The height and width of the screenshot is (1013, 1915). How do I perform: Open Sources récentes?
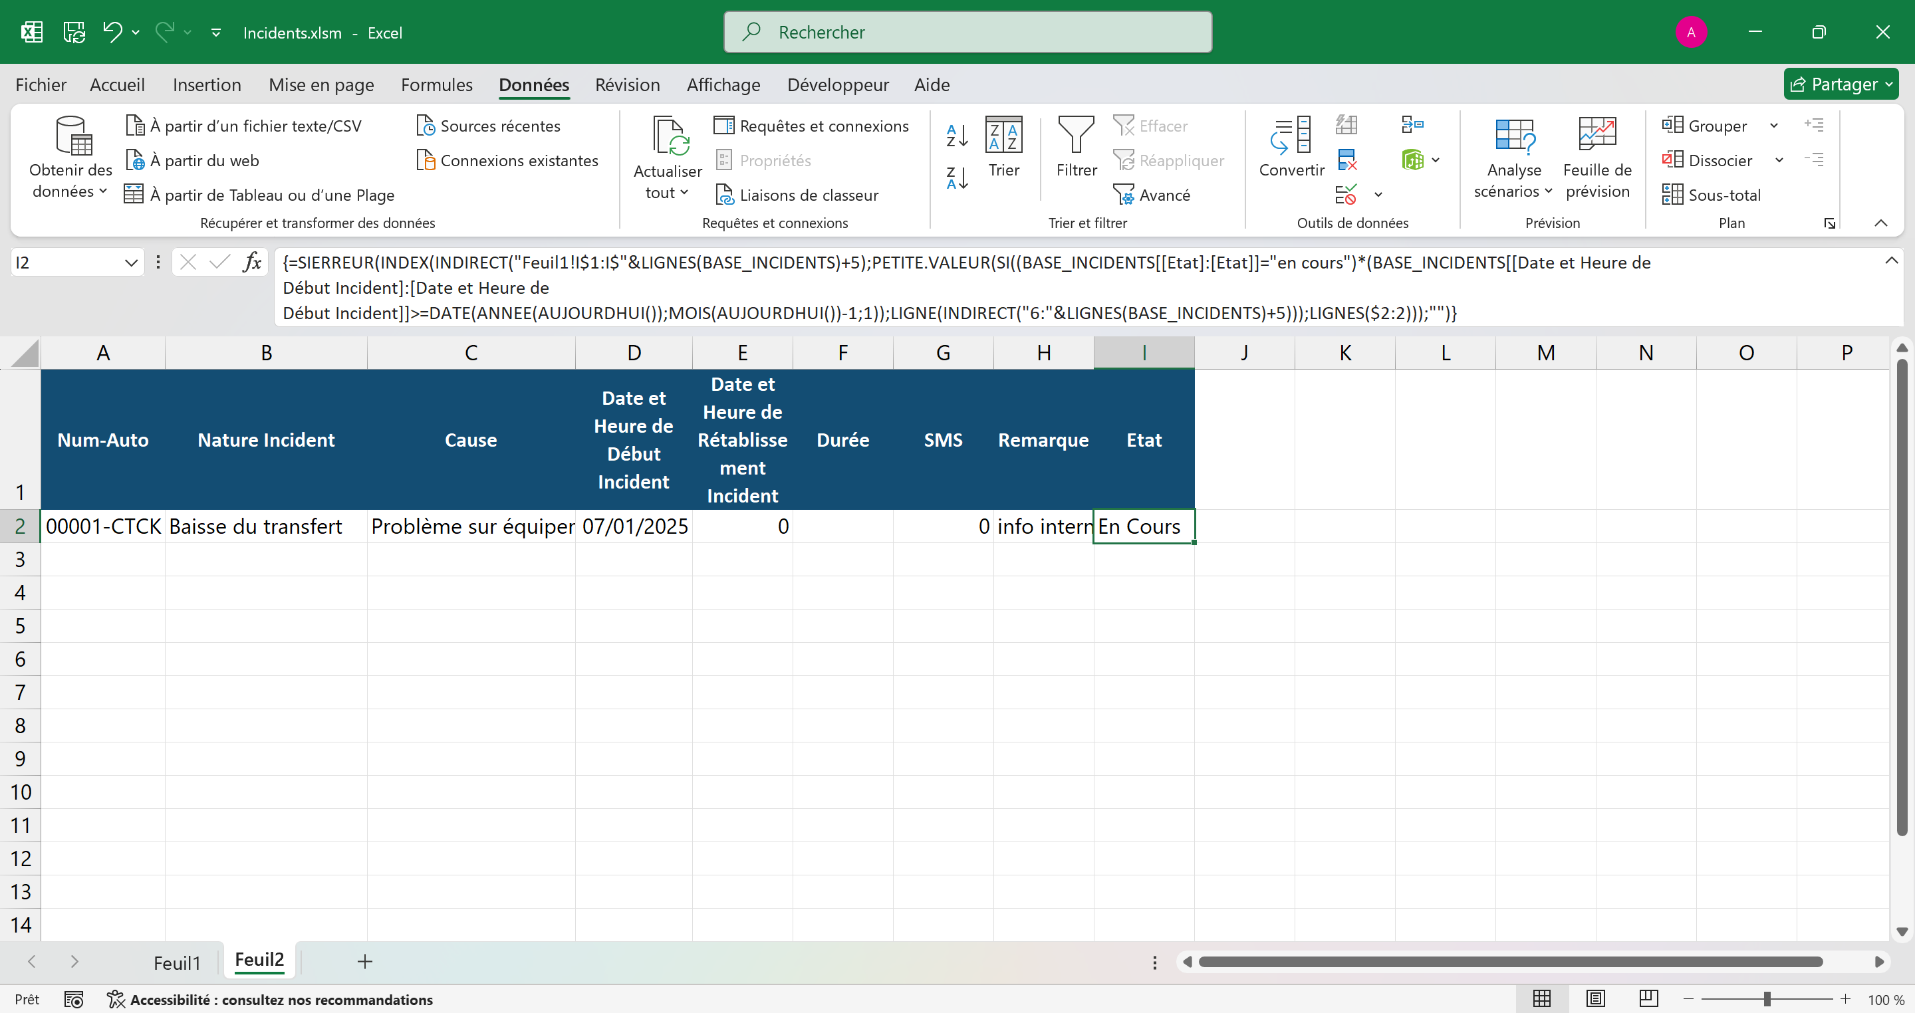tap(489, 126)
